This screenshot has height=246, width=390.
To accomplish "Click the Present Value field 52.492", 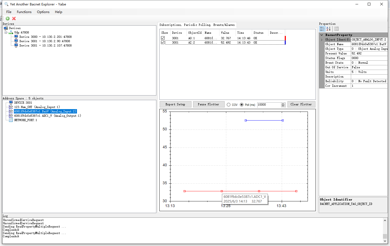I will click(369, 53).
